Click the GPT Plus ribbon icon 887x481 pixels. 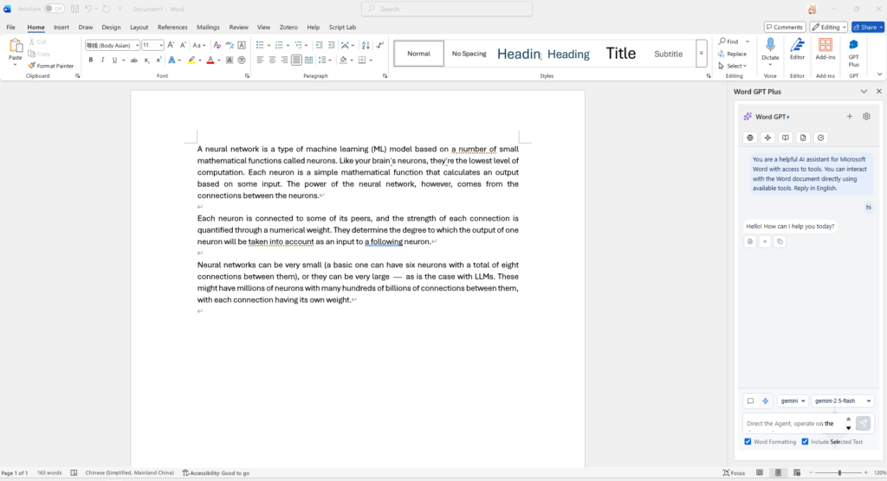pos(853,52)
